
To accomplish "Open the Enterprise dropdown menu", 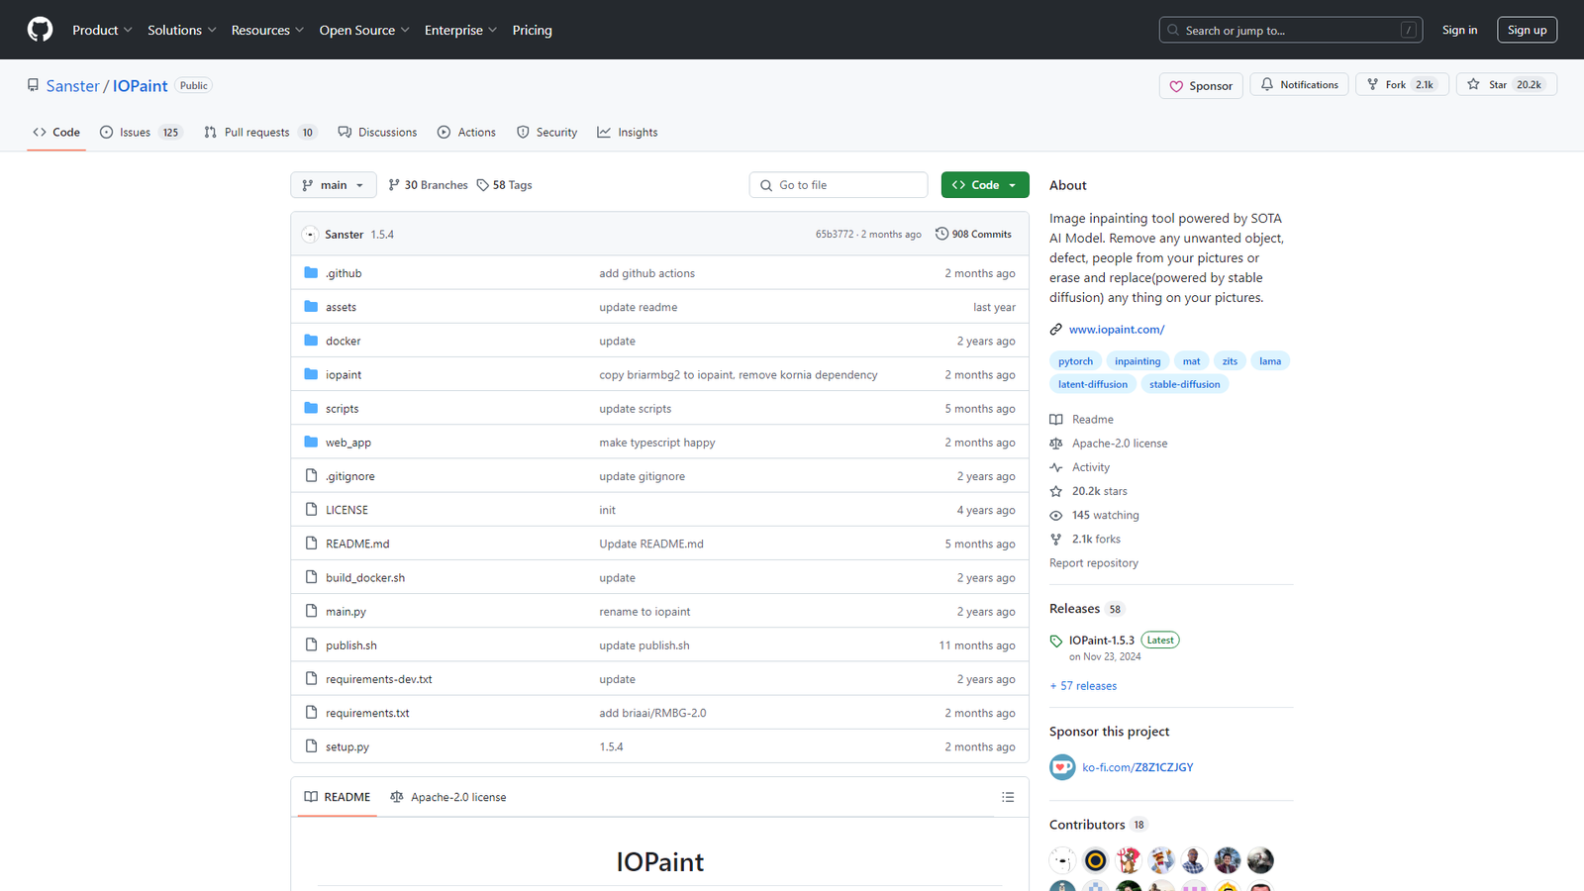I will click(x=460, y=30).
